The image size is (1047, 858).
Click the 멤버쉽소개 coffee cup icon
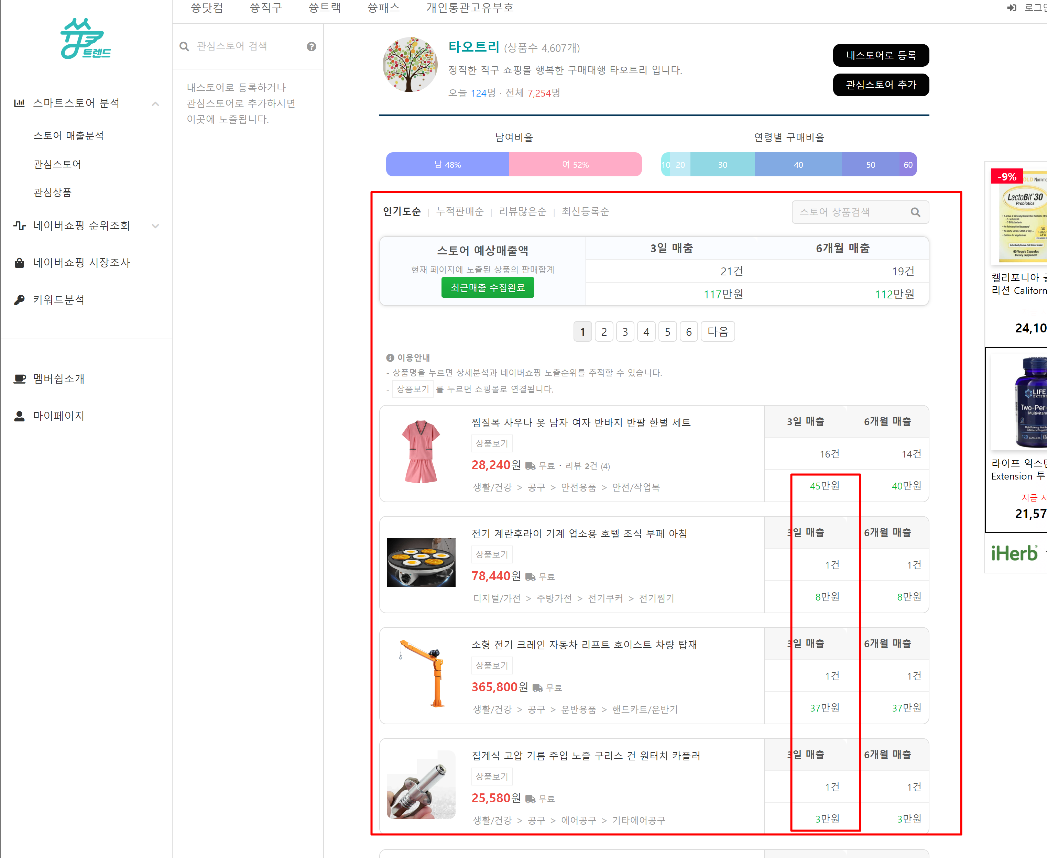point(19,379)
